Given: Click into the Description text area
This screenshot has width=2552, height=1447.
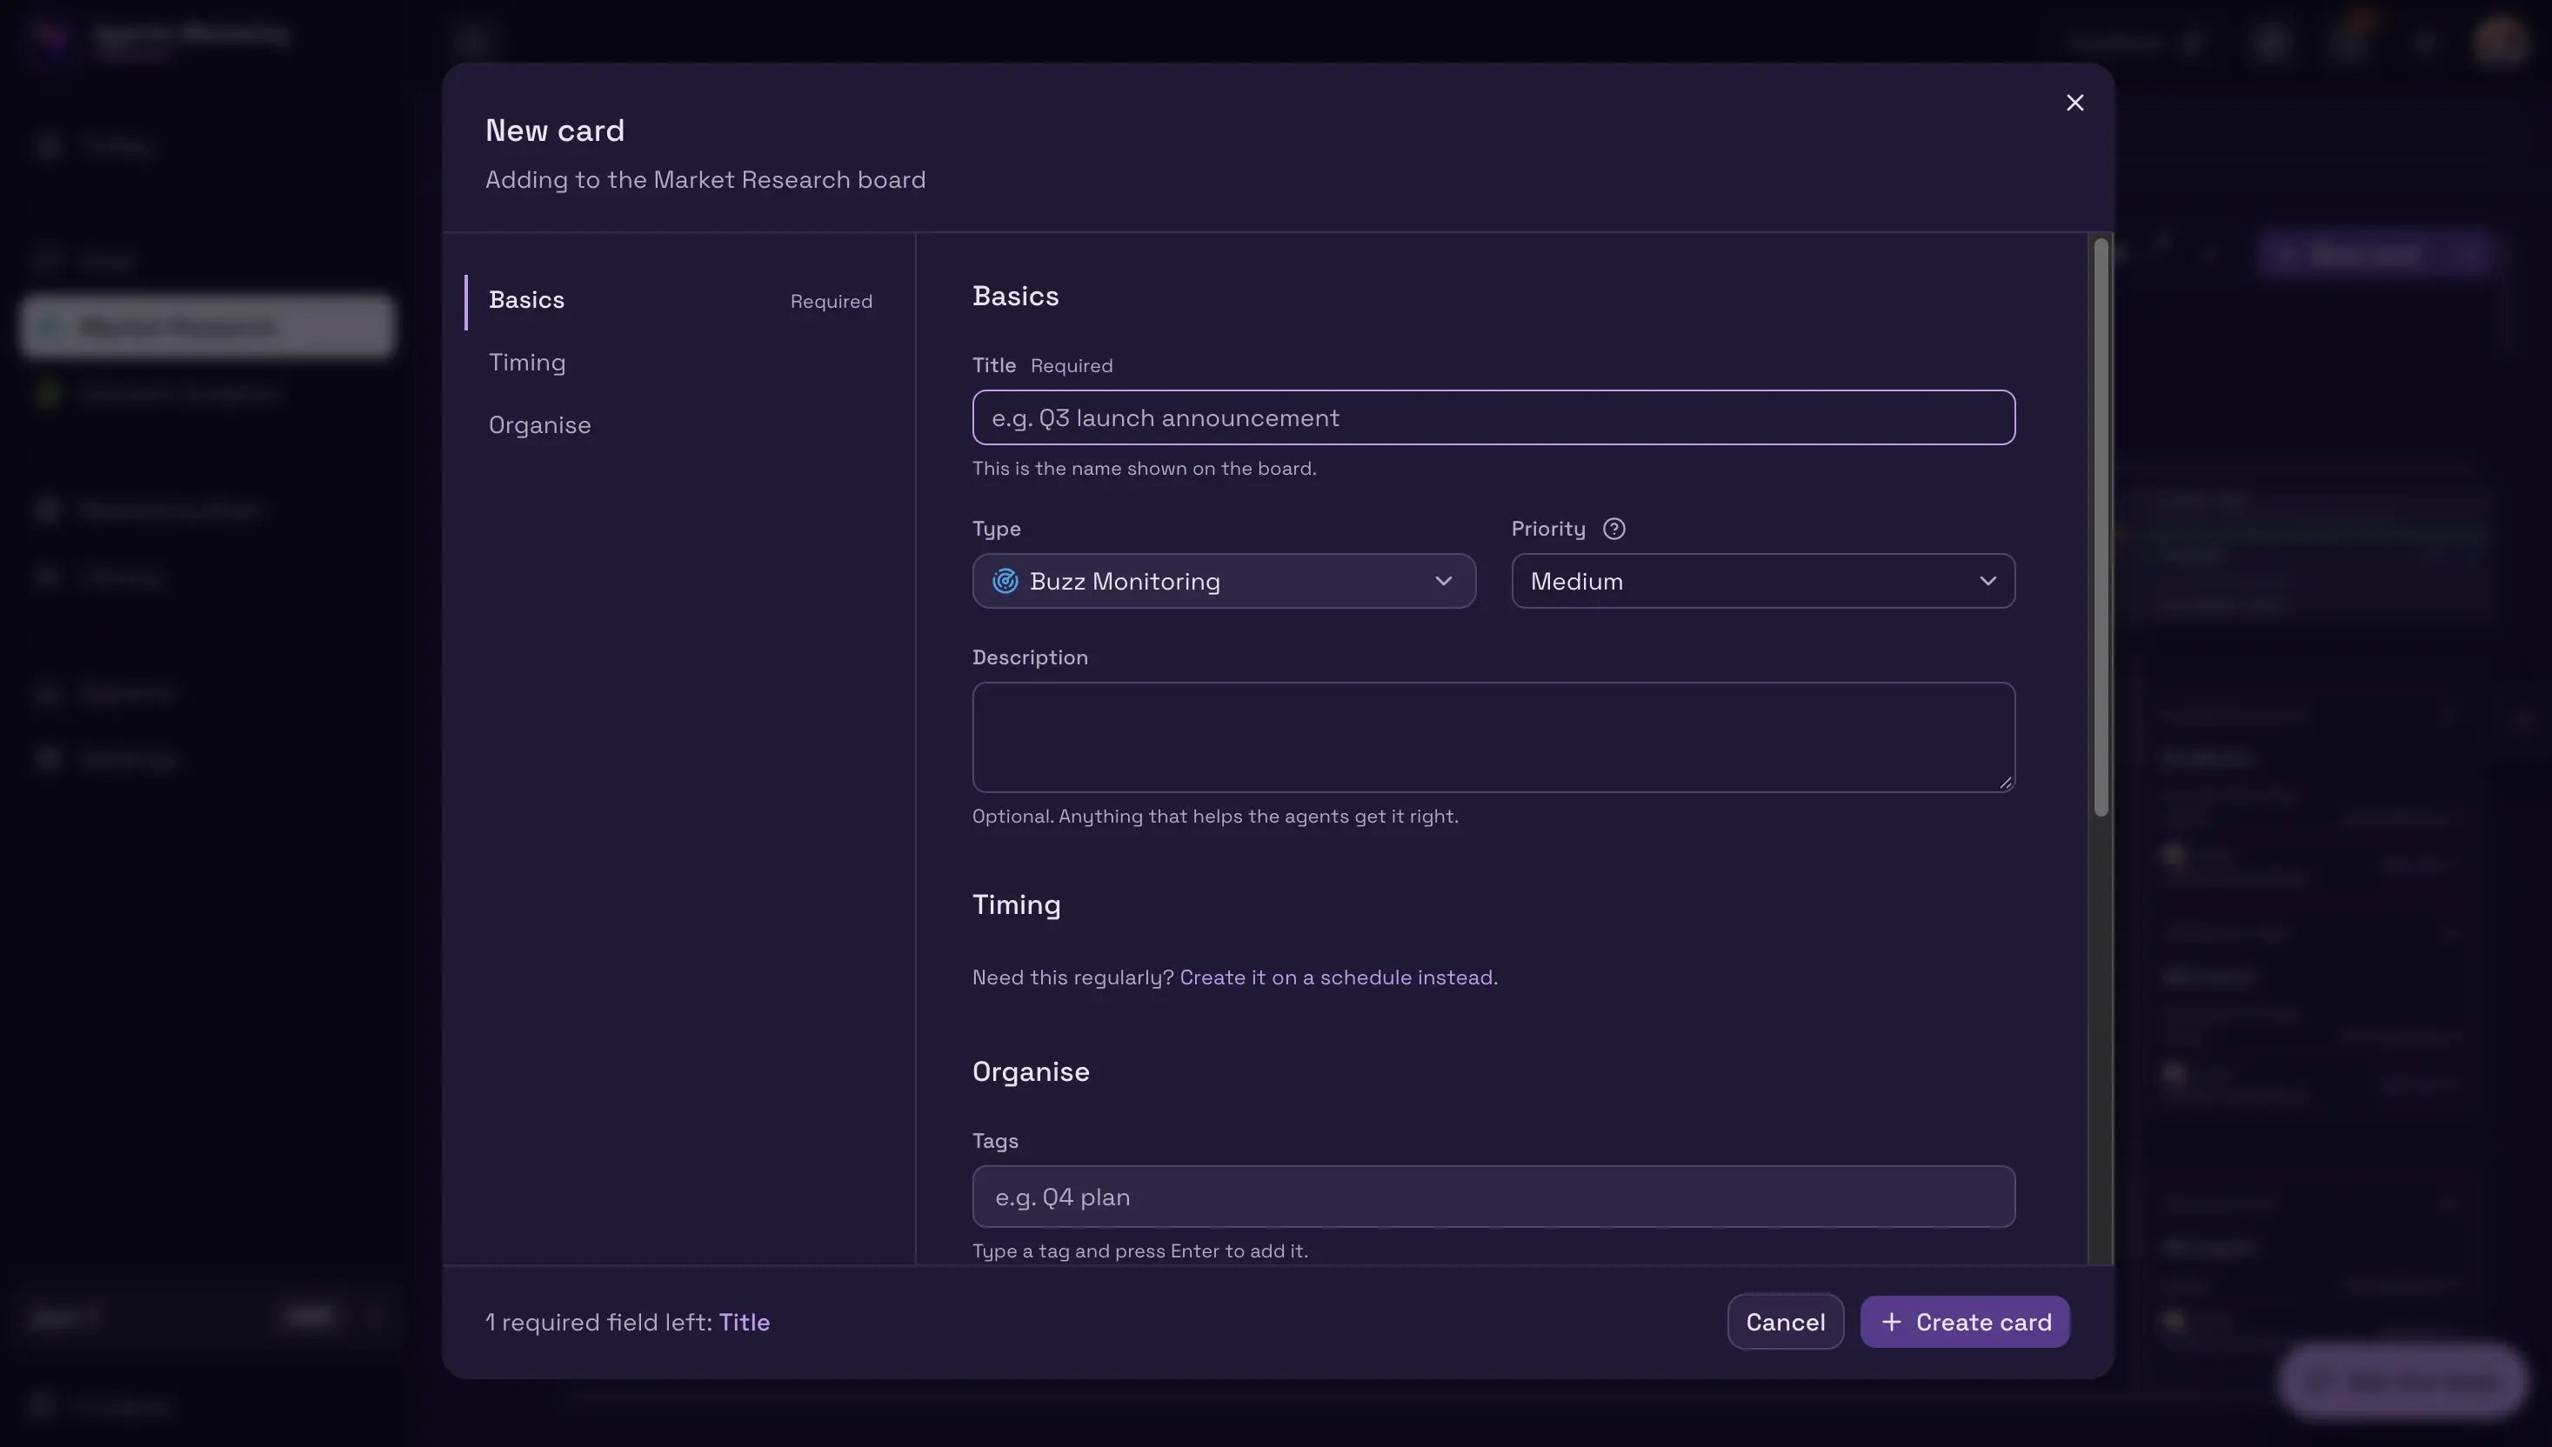Looking at the screenshot, I should tap(1493, 737).
